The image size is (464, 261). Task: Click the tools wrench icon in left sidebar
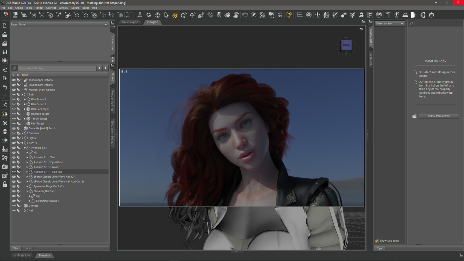point(5,123)
